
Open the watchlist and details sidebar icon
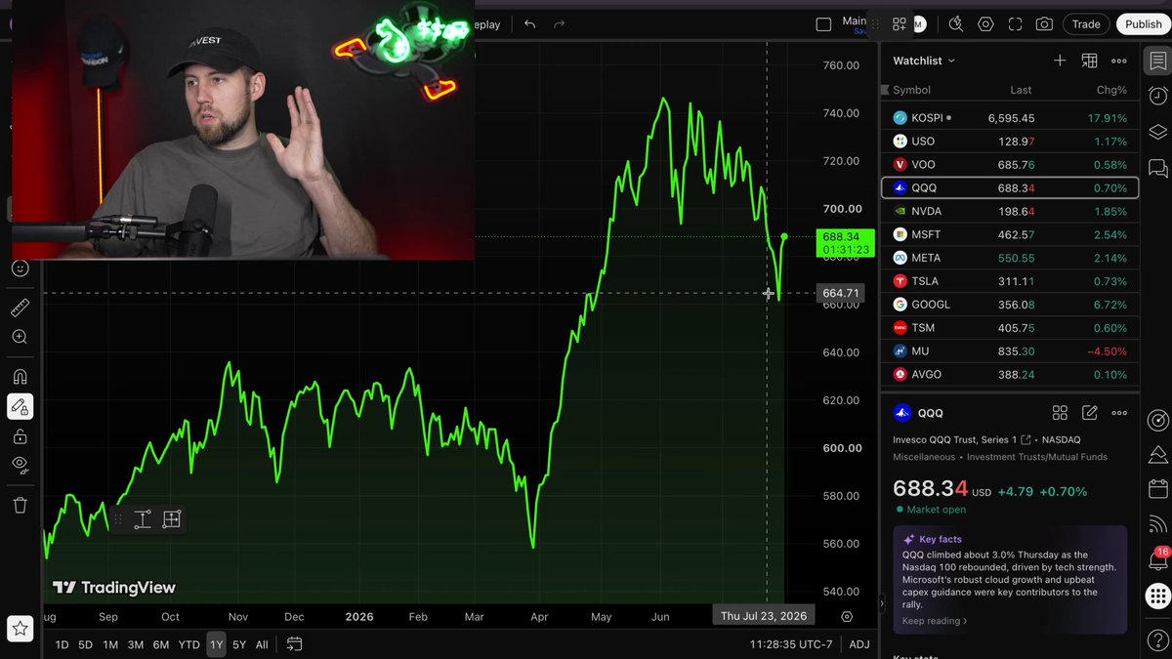[x=1157, y=61]
